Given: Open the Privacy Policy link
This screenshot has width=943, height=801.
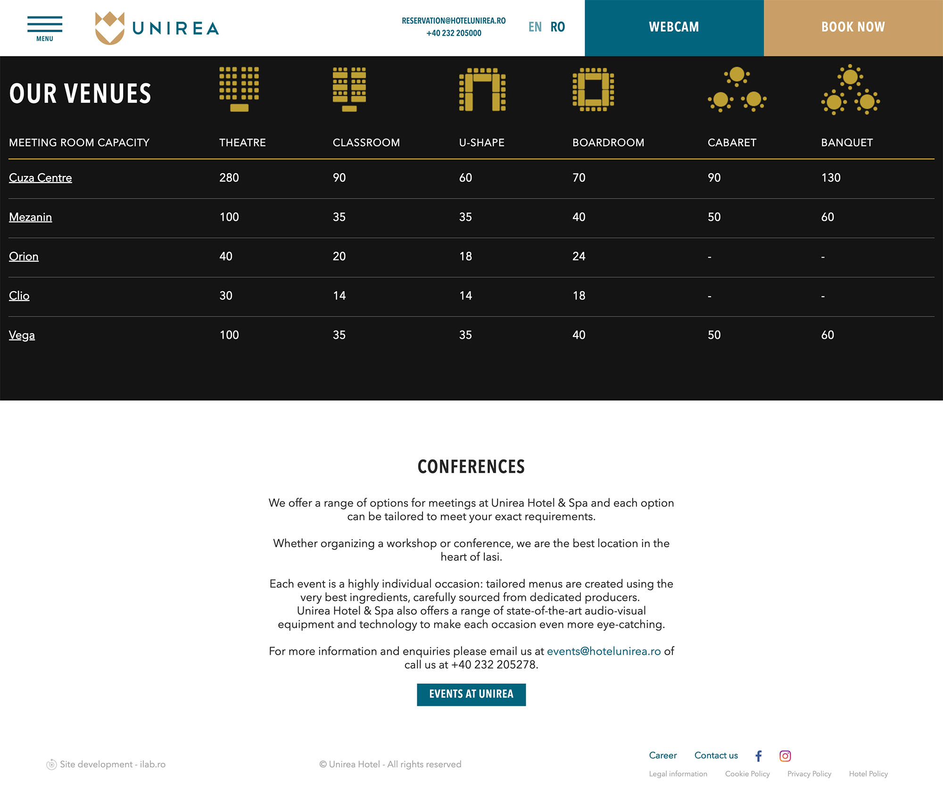Looking at the screenshot, I should click(x=809, y=774).
